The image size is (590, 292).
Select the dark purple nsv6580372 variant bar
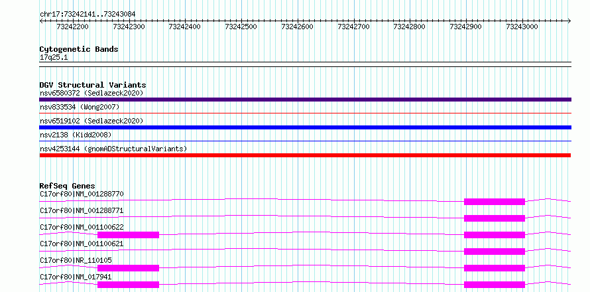pyautogui.click(x=305, y=100)
